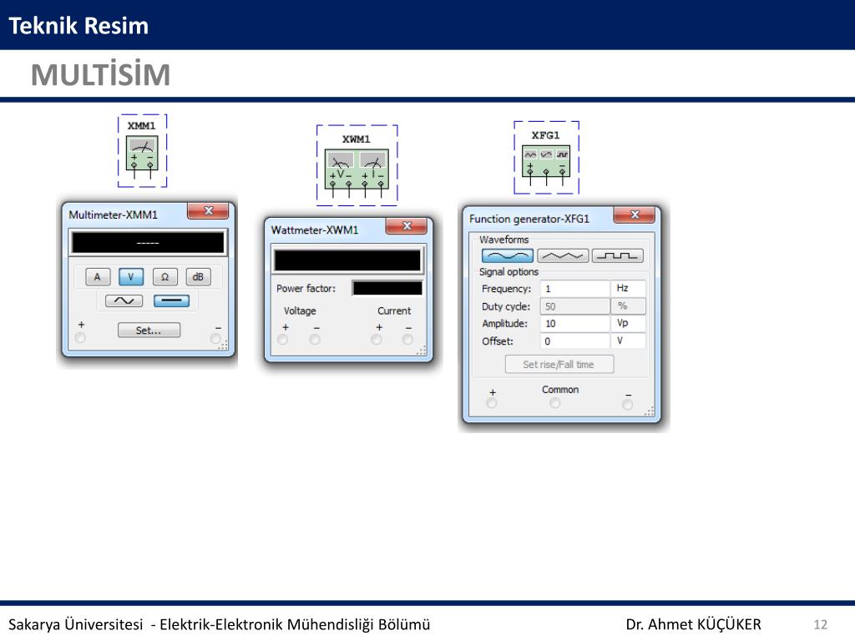Click the Teknik Resim header text

click(x=78, y=26)
